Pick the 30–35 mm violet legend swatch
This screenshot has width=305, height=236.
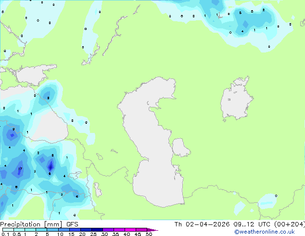tap(108, 230)
